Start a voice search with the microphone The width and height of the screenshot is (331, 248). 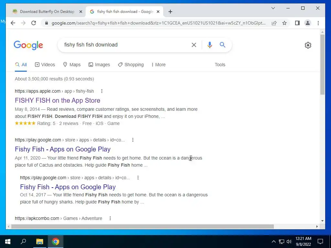[209, 45]
